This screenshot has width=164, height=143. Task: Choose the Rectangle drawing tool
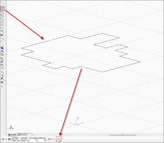(x=2, y=15)
